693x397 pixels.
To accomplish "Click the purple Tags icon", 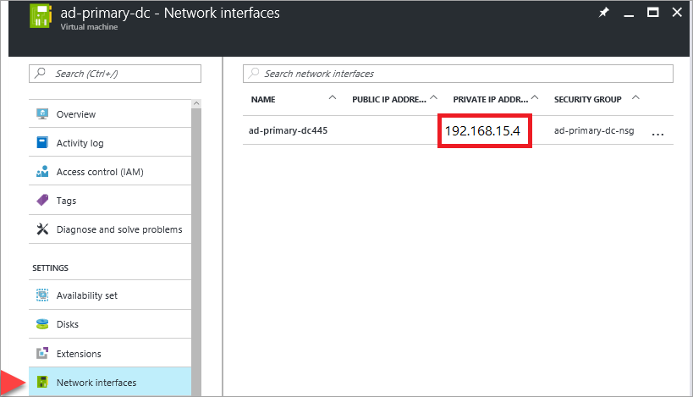I will point(42,201).
